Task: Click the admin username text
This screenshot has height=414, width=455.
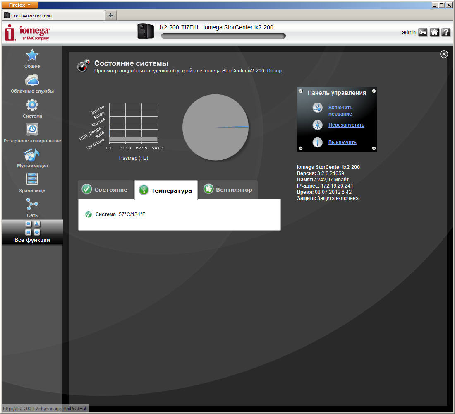Action: coord(409,32)
